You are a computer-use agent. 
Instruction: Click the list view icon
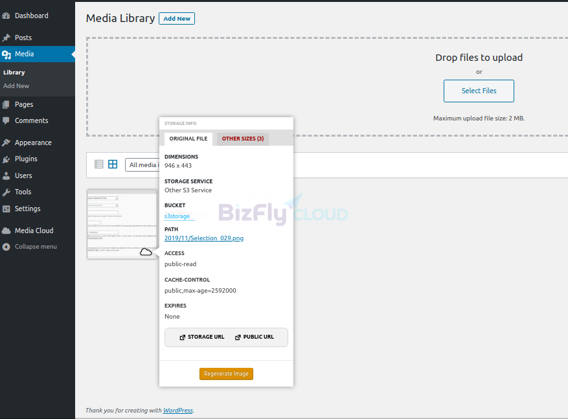(x=99, y=164)
